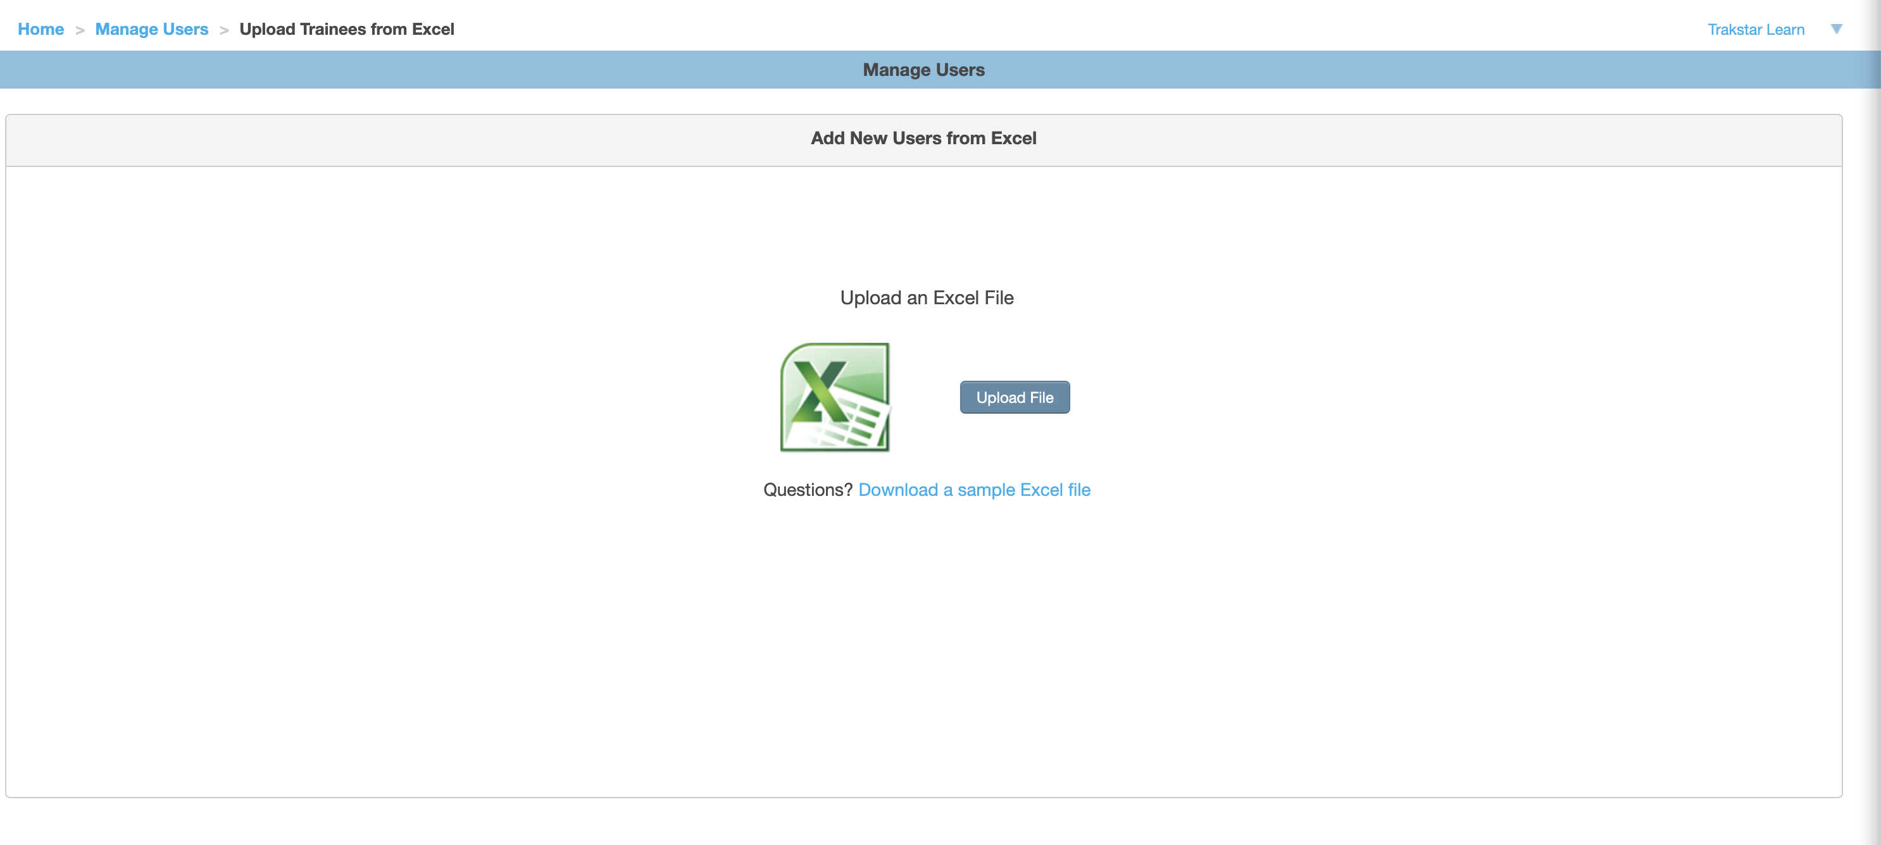This screenshot has height=845, width=1881.
Task: Click the Add New Users from Excel heading
Action: pyautogui.click(x=923, y=138)
